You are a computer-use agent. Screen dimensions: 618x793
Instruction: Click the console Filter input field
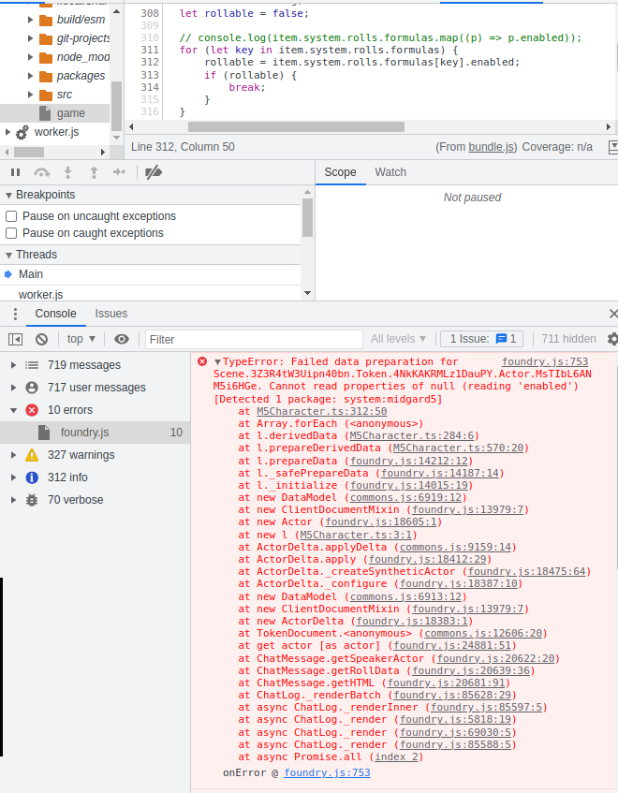coord(253,339)
